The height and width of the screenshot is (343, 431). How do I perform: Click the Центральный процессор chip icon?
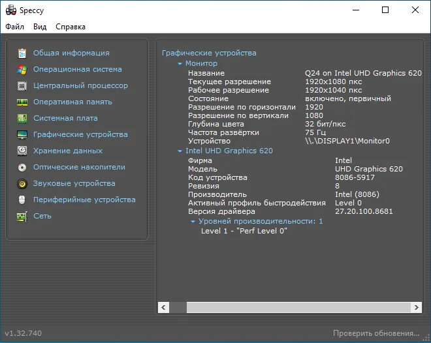point(22,85)
